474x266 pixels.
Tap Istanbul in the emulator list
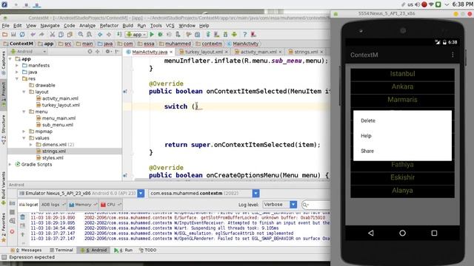402,74
